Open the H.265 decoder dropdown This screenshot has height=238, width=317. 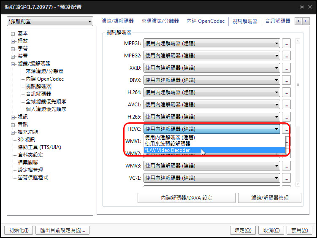pyautogui.click(x=211, y=117)
